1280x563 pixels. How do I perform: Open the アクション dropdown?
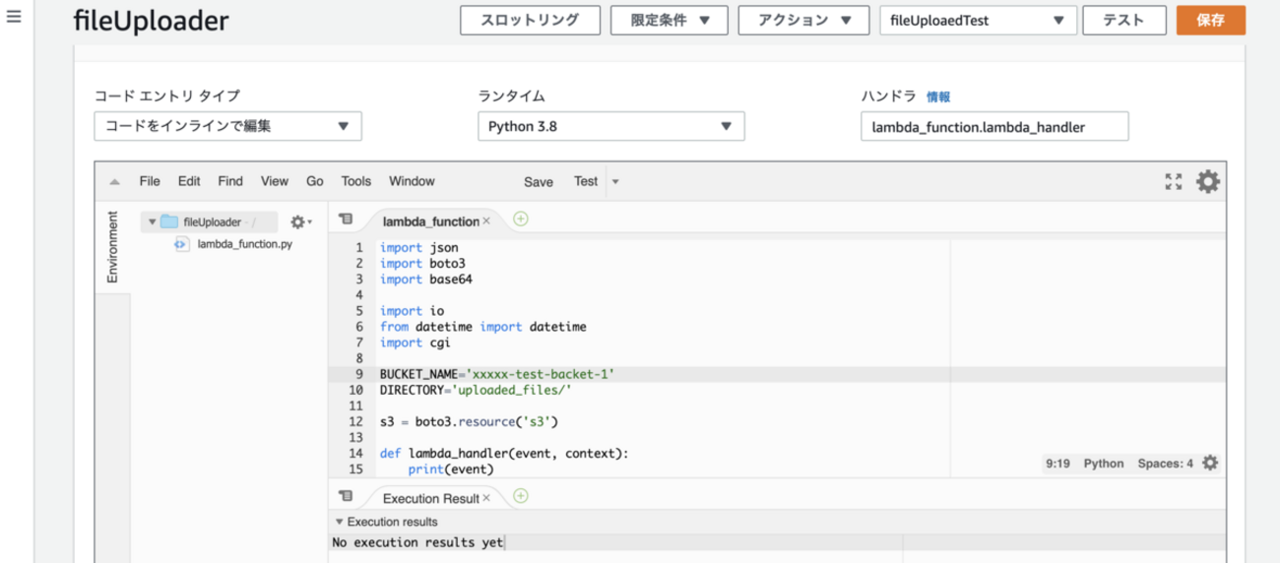coord(803,20)
